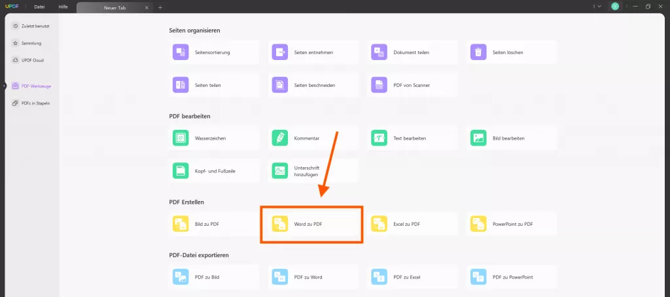Click the PDF von Scanner label
Screen dimensions: 670x297
pyautogui.click(x=412, y=86)
